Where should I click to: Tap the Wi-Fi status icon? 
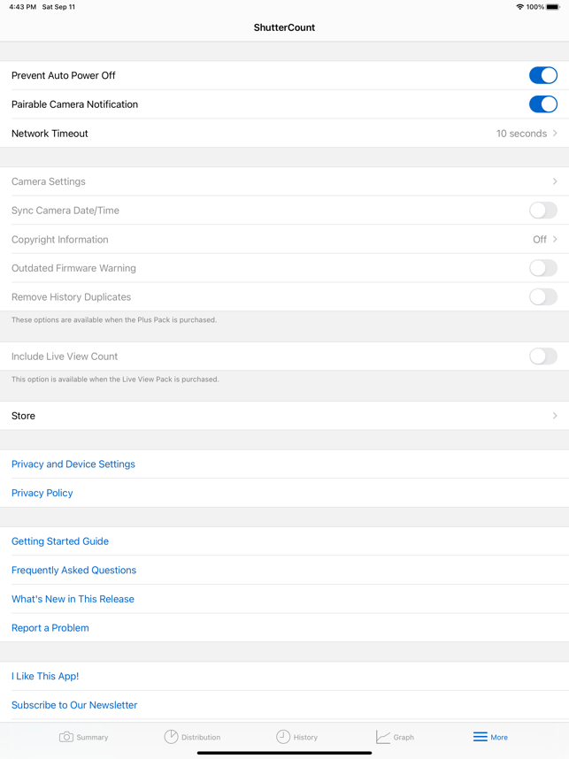520,7
